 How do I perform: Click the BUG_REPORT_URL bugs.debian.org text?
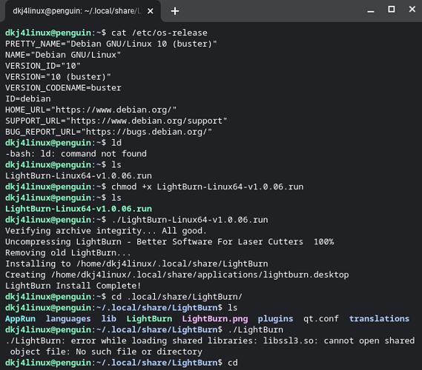pos(109,132)
